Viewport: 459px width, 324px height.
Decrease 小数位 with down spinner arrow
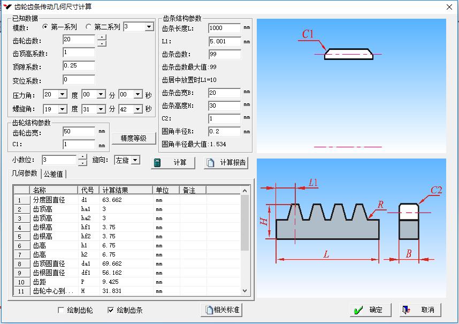pyautogui.click(x=82, y=163)
